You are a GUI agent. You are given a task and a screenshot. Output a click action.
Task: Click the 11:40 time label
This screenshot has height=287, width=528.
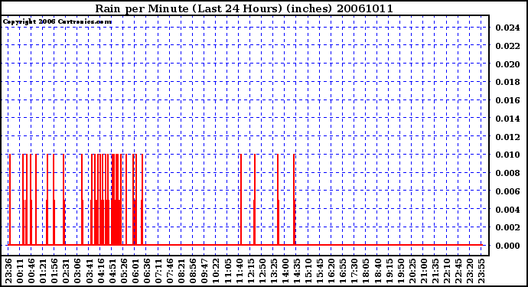(239, 271)
